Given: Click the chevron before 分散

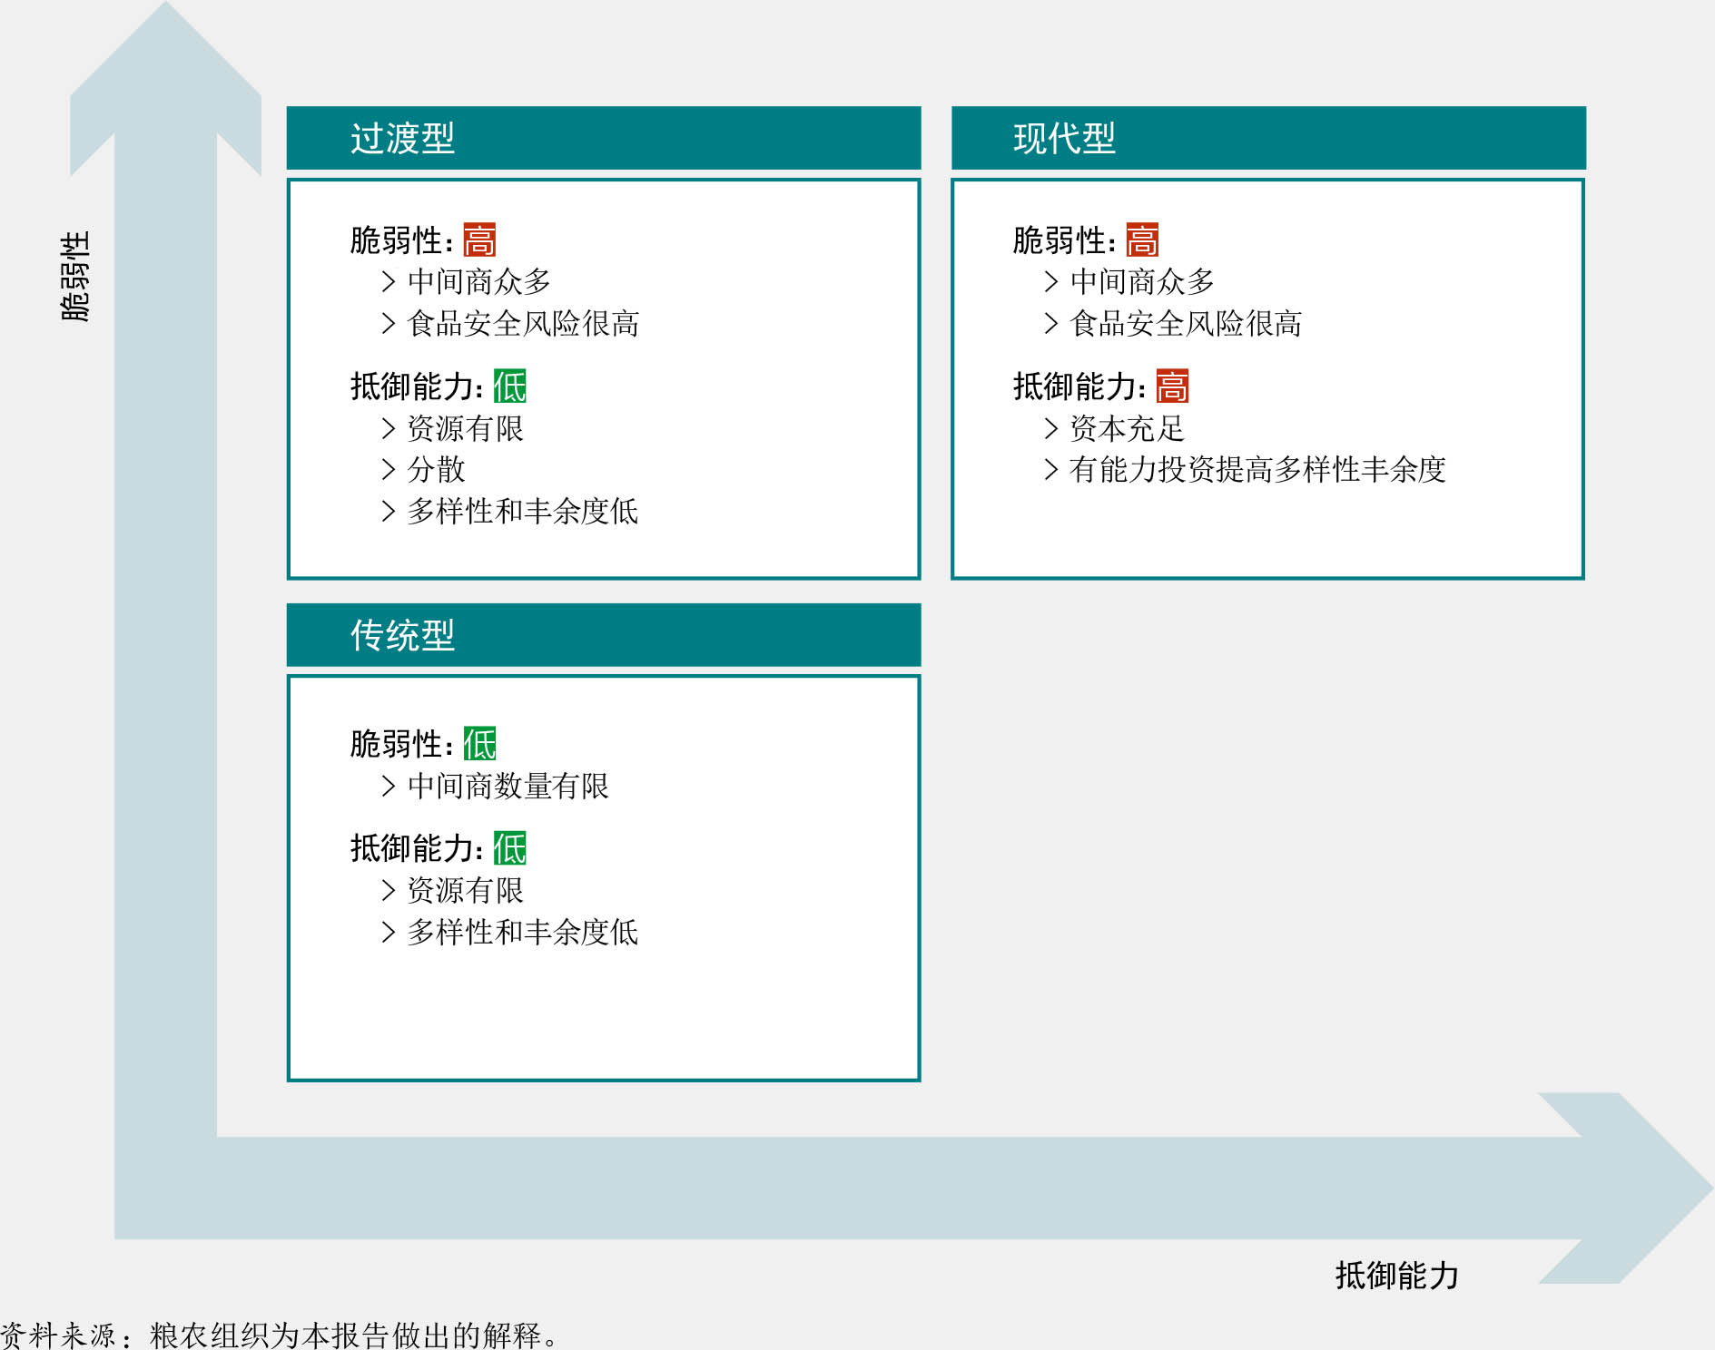Looking at the screenshot, I should pyautogui.click(x=389, y=469).
